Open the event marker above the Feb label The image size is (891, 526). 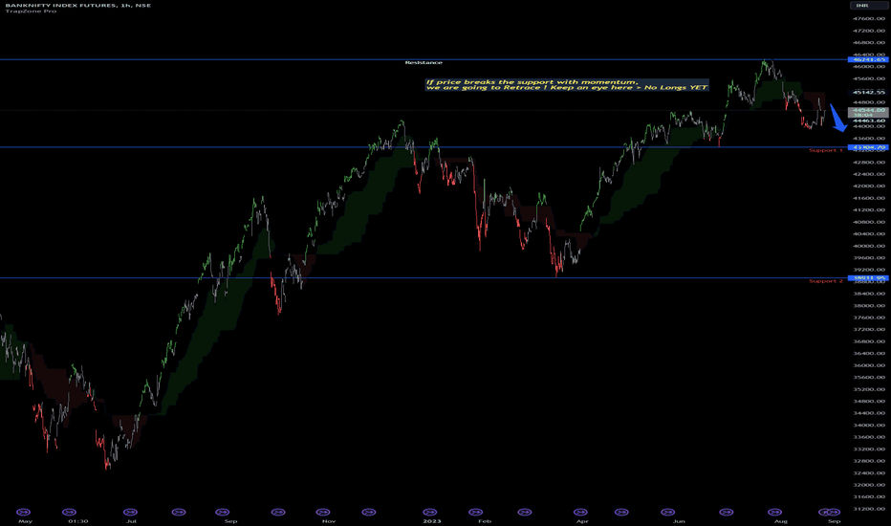click(x=476, y=512)
